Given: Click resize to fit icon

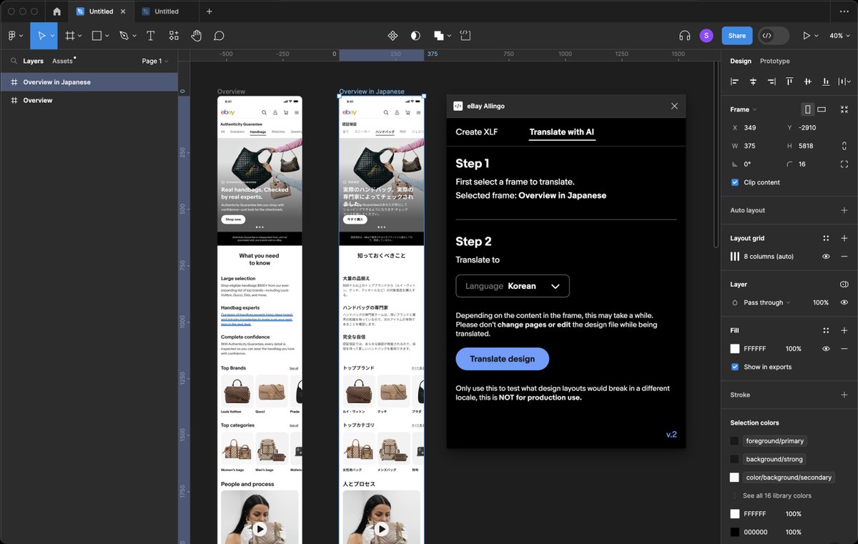Looking at the screenshot, I should point(844,109).
